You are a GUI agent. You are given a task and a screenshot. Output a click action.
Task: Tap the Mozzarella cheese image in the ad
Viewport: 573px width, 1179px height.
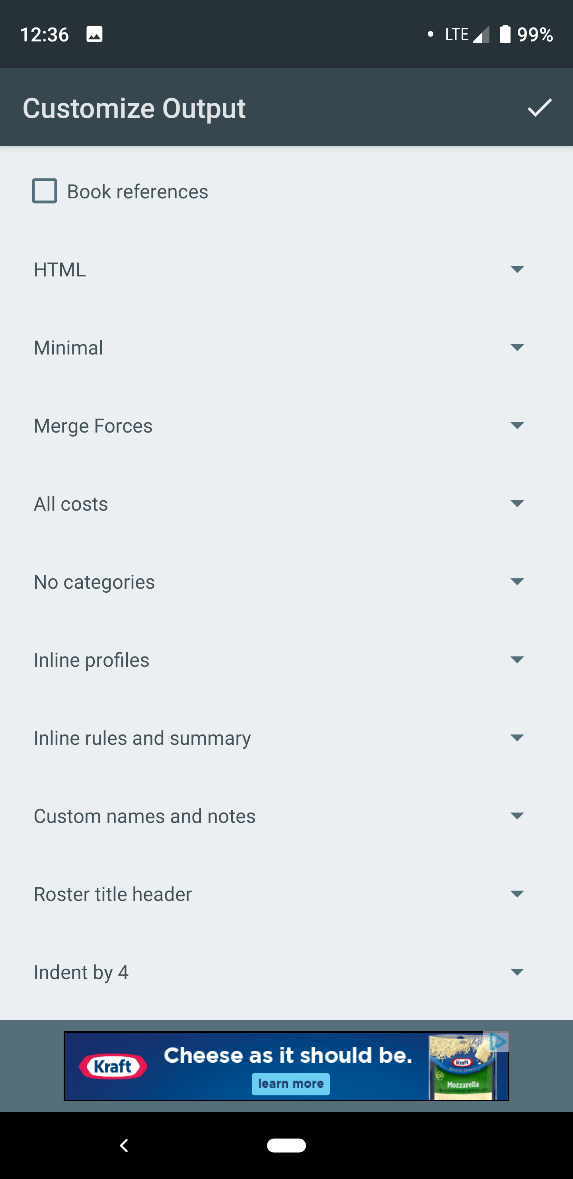click(x=462, y=1066)
